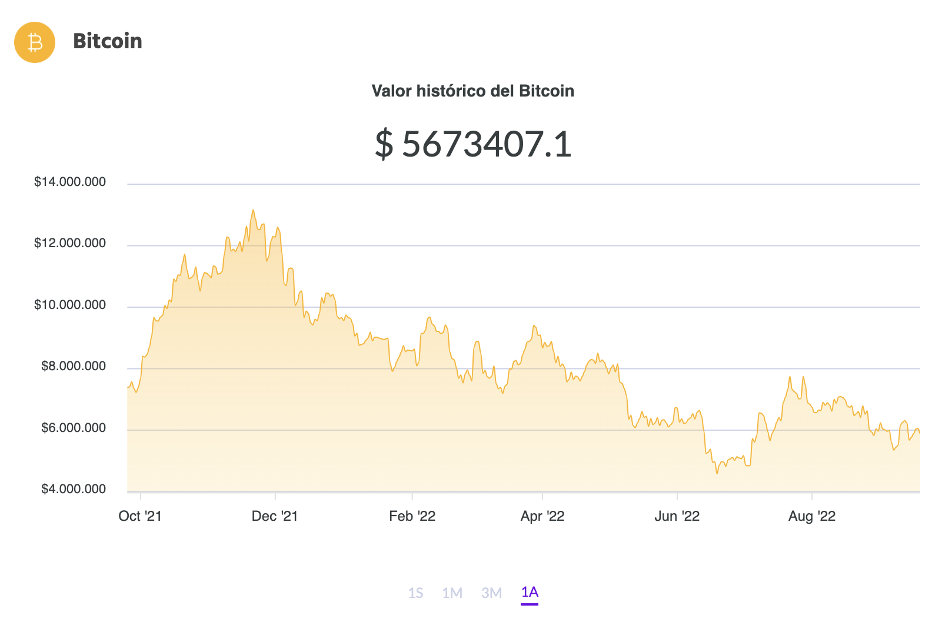The height and width of the screenshot is (625, 952).
Task: Click the $8.000.000 y-axis label
Action: [74, 366]
